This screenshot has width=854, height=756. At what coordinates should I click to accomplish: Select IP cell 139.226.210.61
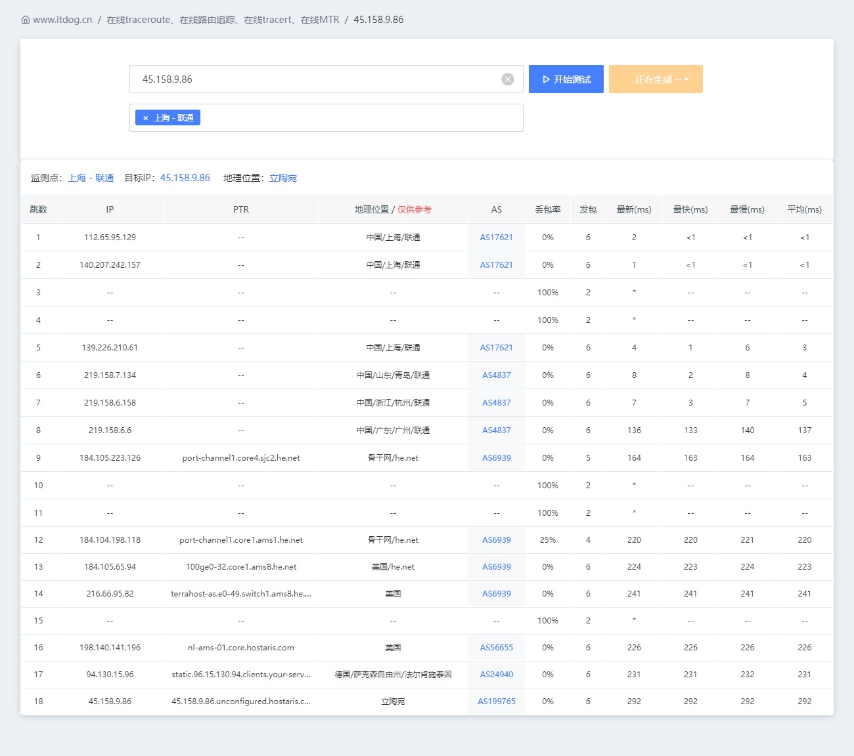pyautogui.click(x=110, y=348)
